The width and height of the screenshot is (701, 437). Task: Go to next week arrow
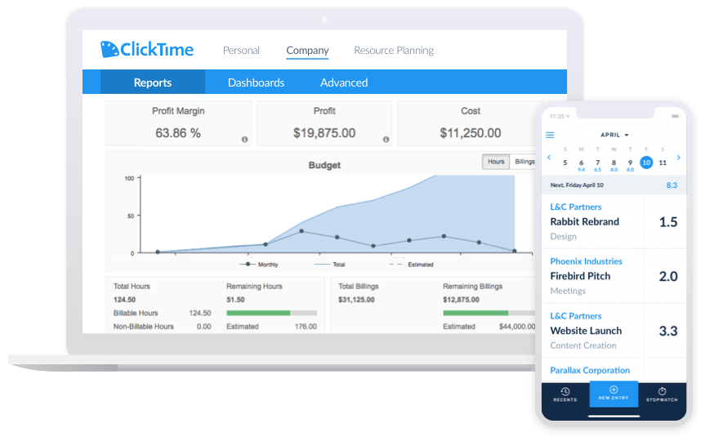tap(678, 157)
